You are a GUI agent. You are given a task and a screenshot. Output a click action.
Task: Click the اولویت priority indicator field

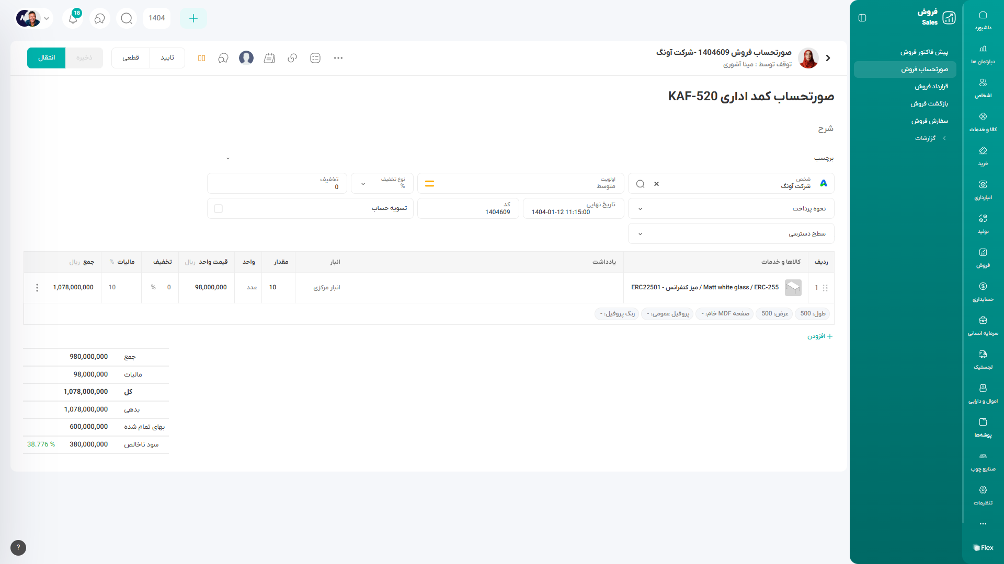(x=522, y=183)
